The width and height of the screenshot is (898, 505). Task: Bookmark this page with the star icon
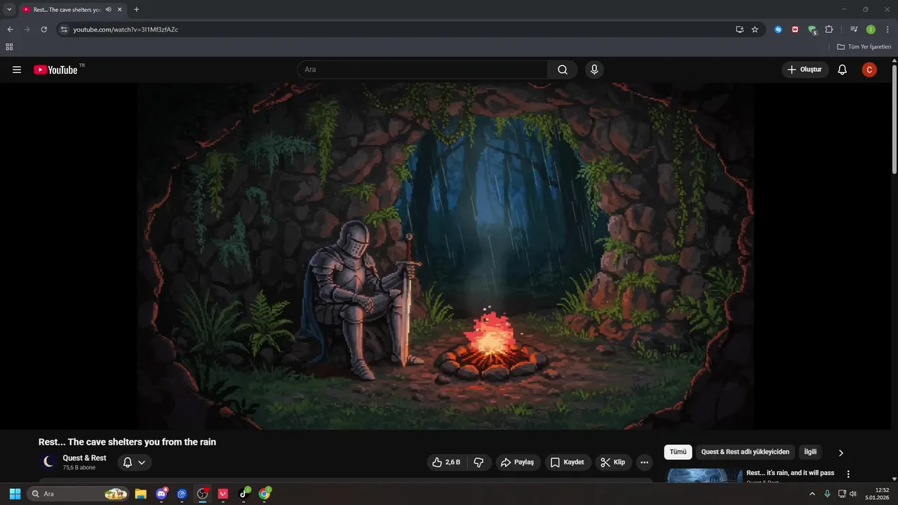click(x=755, y=29)
